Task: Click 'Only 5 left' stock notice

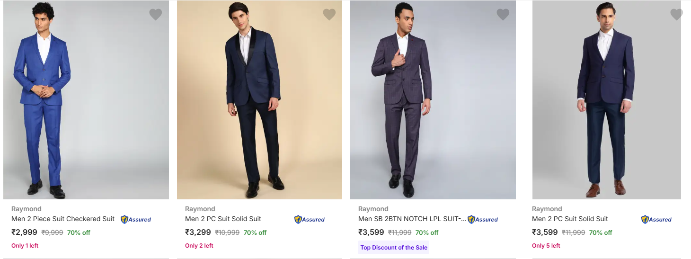Action: [546, 246]
